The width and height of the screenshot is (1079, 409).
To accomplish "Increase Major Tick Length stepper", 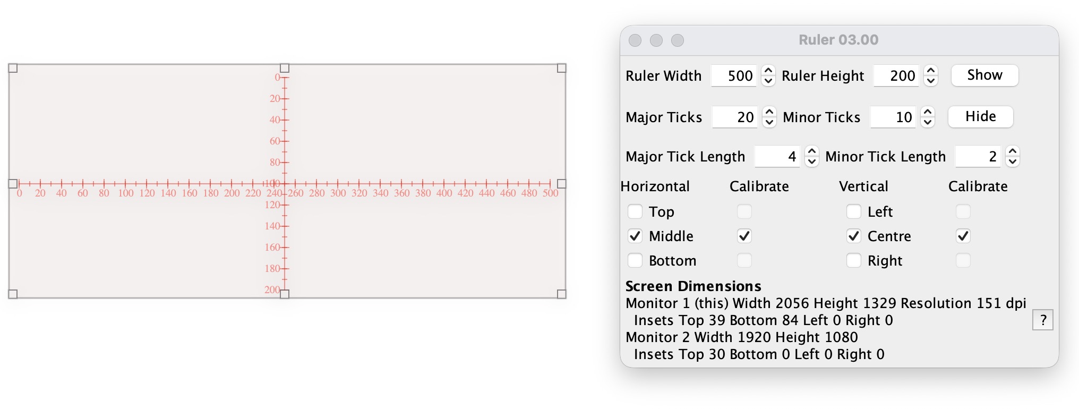I will [x=811, y=151].
